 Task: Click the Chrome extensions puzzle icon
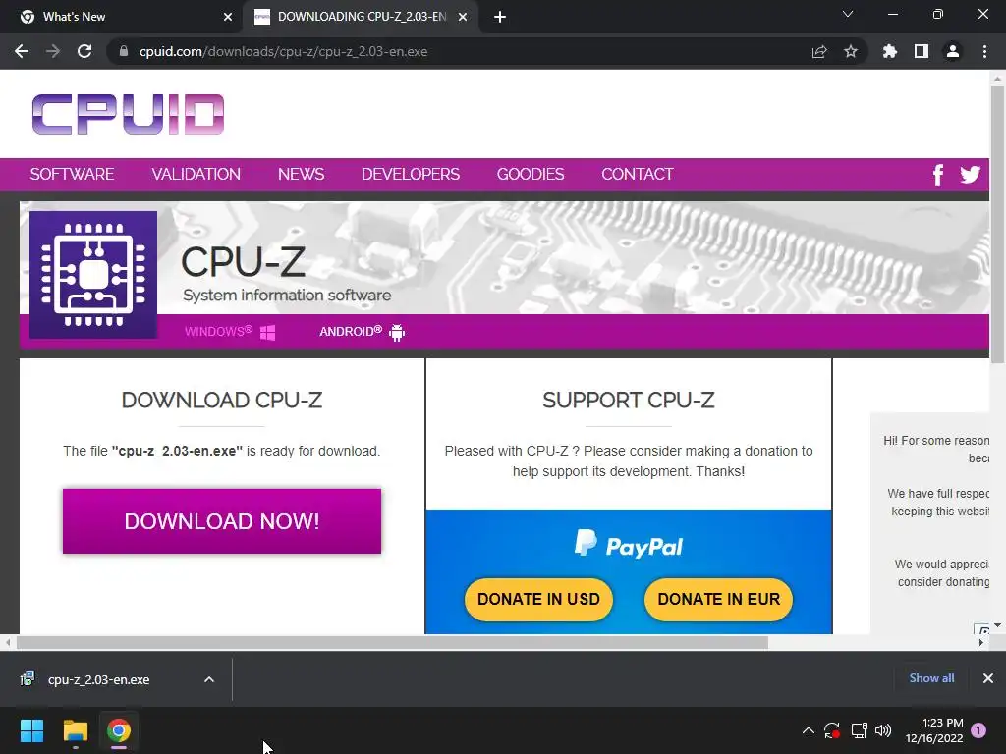point(889,51)
